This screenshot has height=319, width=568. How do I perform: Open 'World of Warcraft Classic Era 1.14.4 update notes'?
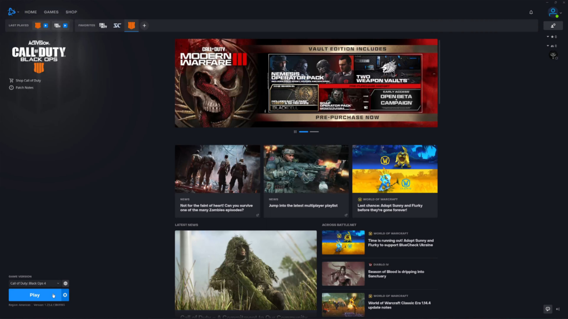pyautogui.click(x=399, y=305)
